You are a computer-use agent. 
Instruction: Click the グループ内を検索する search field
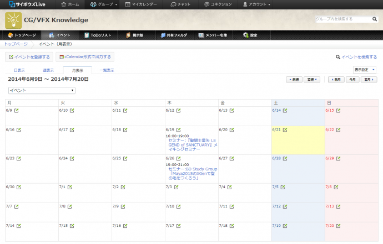[x=342, y=19]
